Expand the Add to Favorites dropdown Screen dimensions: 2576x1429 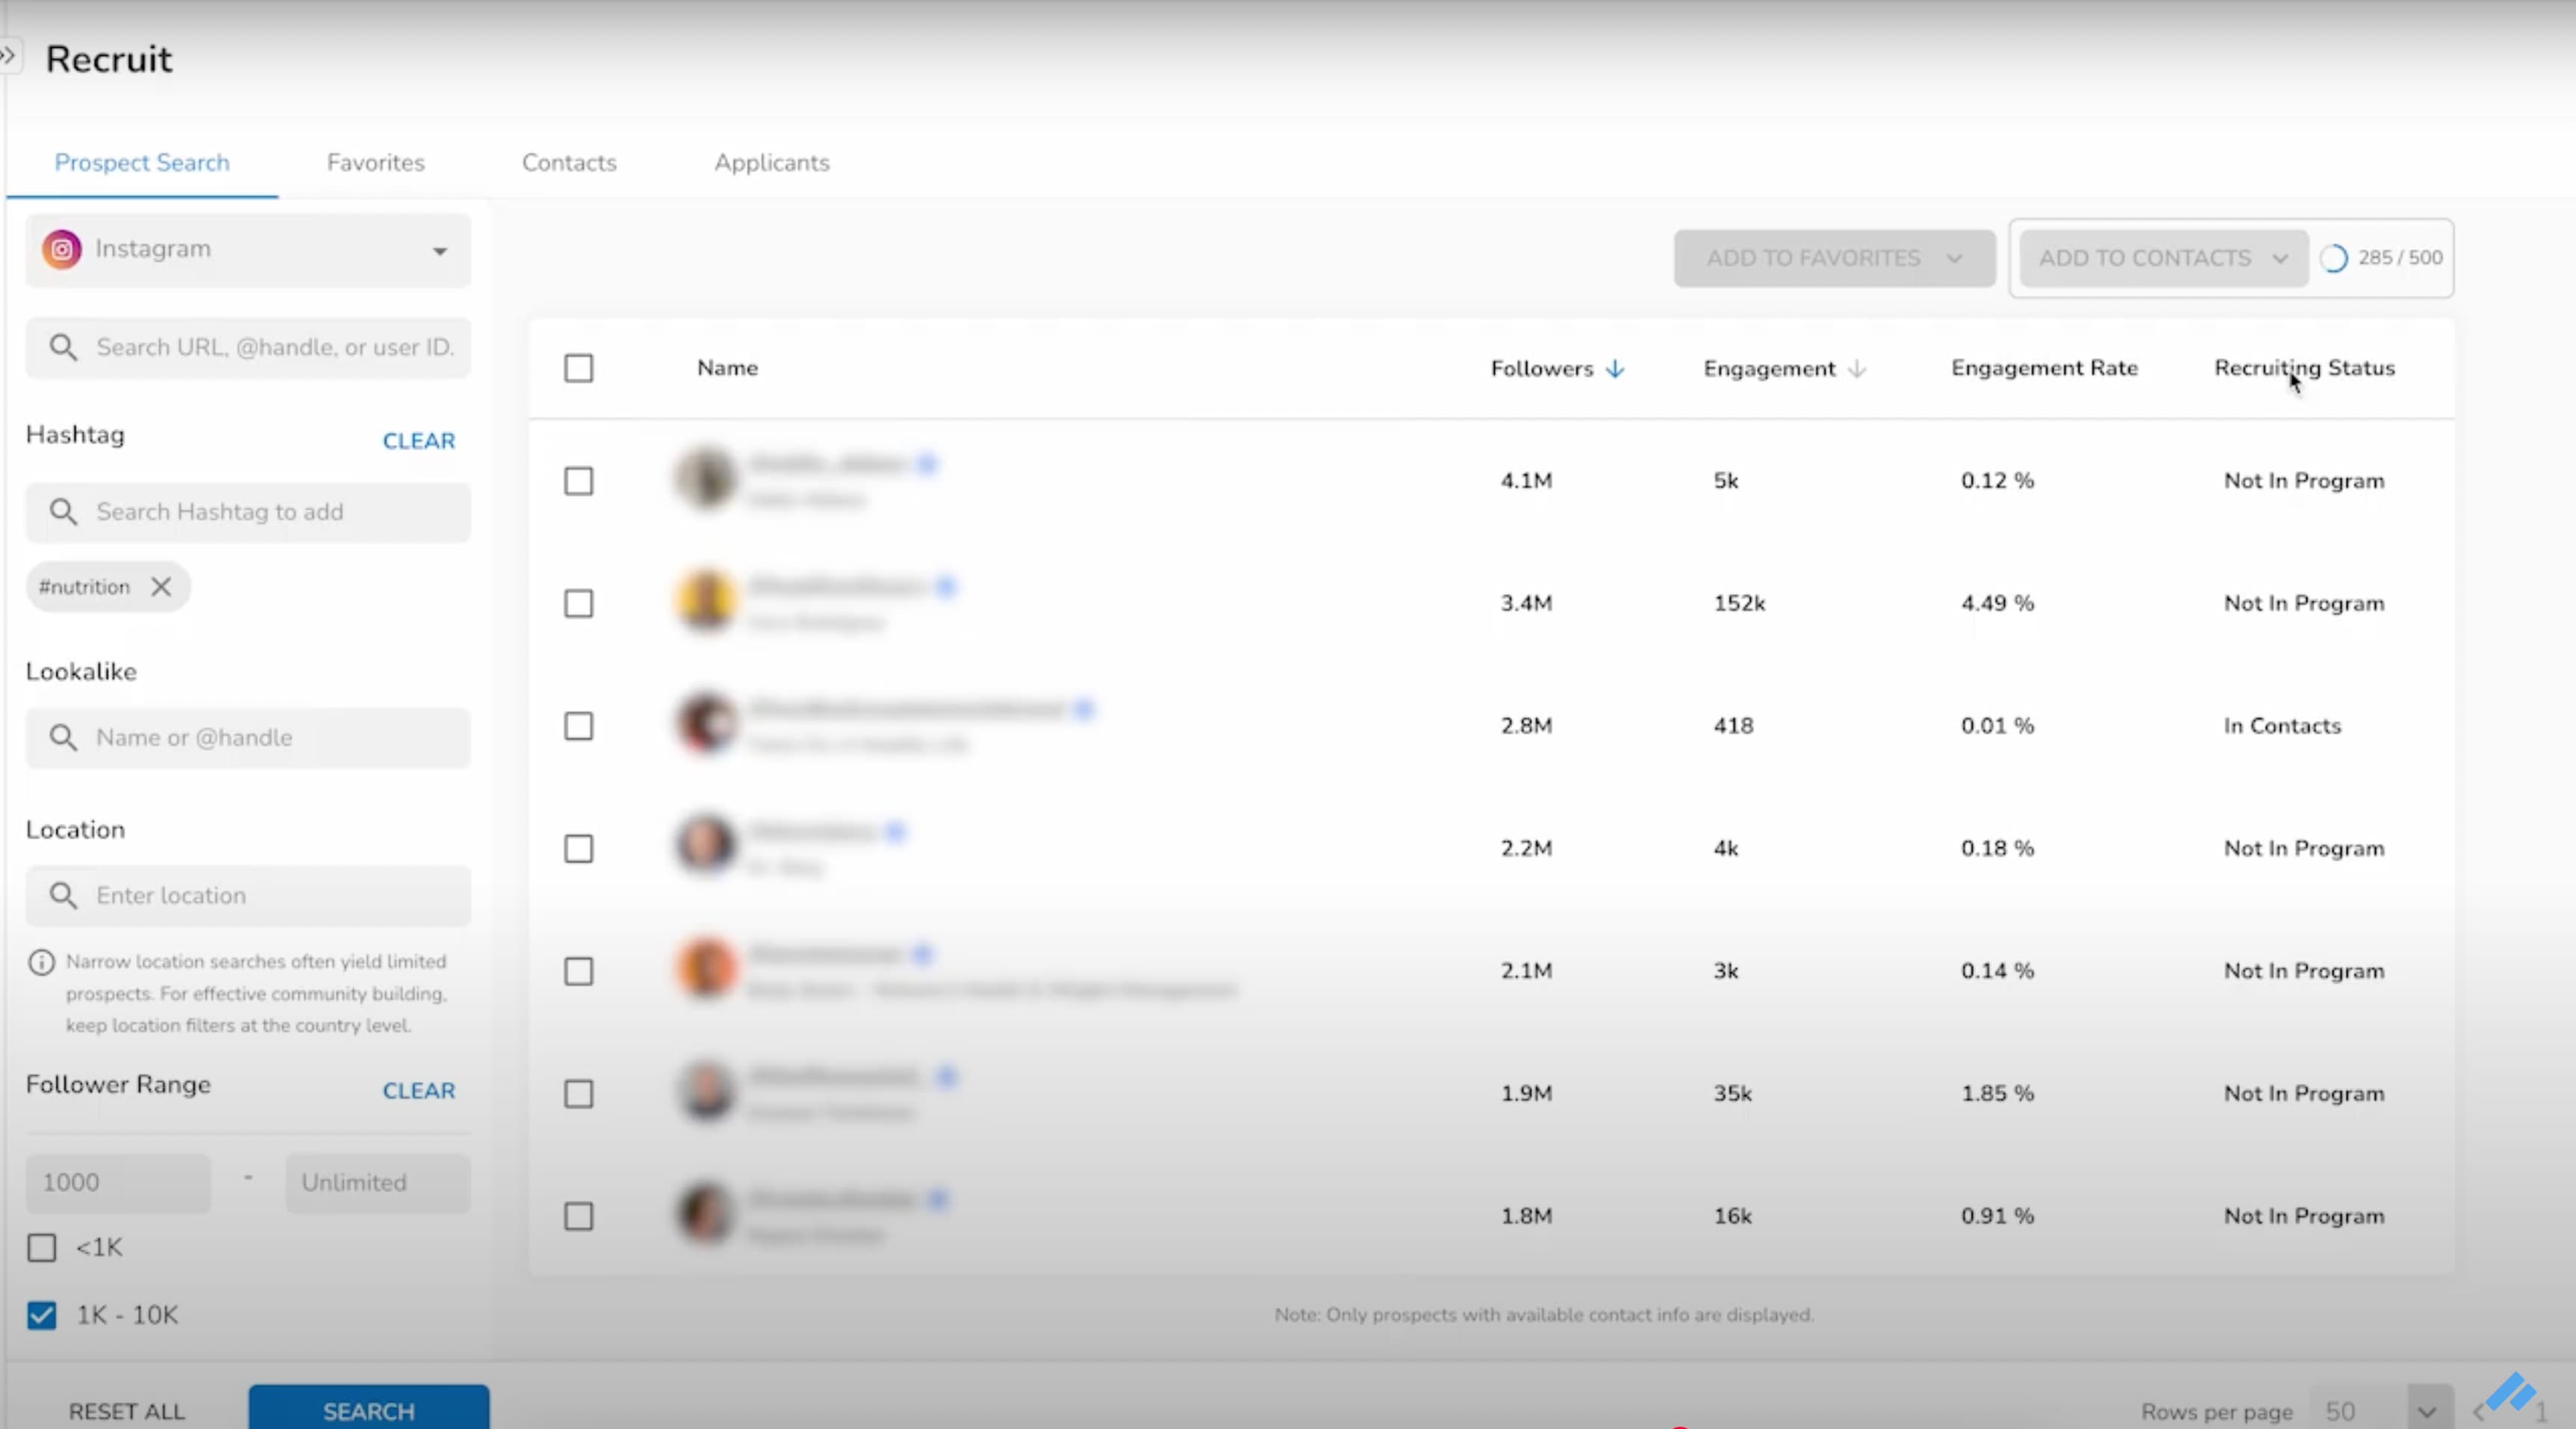point(1954,259)
